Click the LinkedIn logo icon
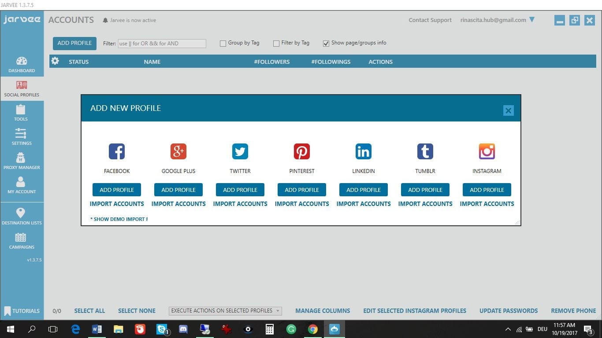The width and height of the screenshot is (602, 338). pyautogui.click(x=364, y=151)
